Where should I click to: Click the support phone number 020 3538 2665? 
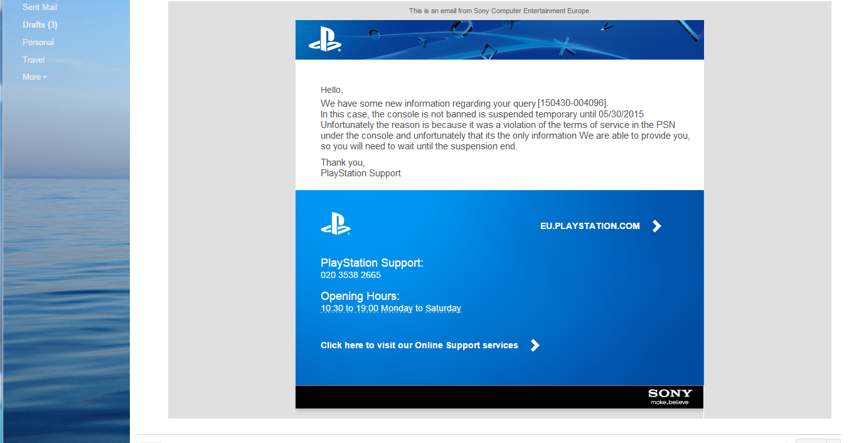[351, 275]
